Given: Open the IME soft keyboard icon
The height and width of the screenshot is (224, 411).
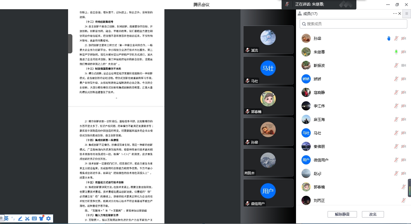Looking at the screenshot, I should coord(34,218).
